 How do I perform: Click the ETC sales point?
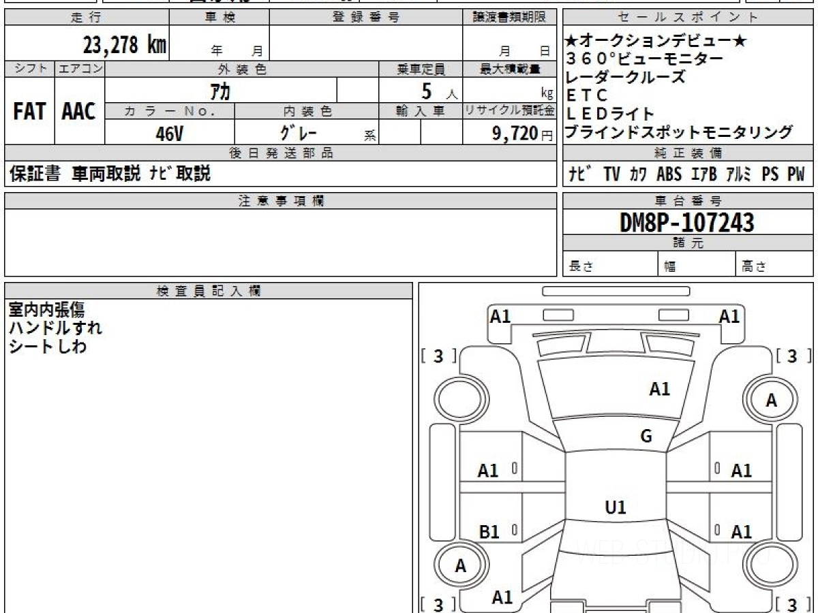pyautogui.click(x=587, y=96)
